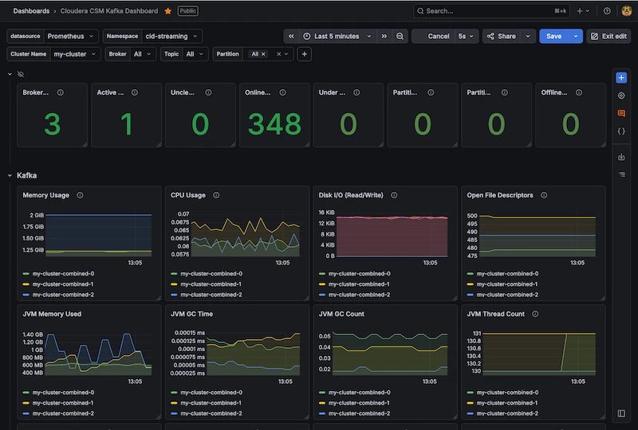This screenshot has height=430, width=638.
Task: Open the outline list icon in side toolbar
Action: (x=621, y=174)
